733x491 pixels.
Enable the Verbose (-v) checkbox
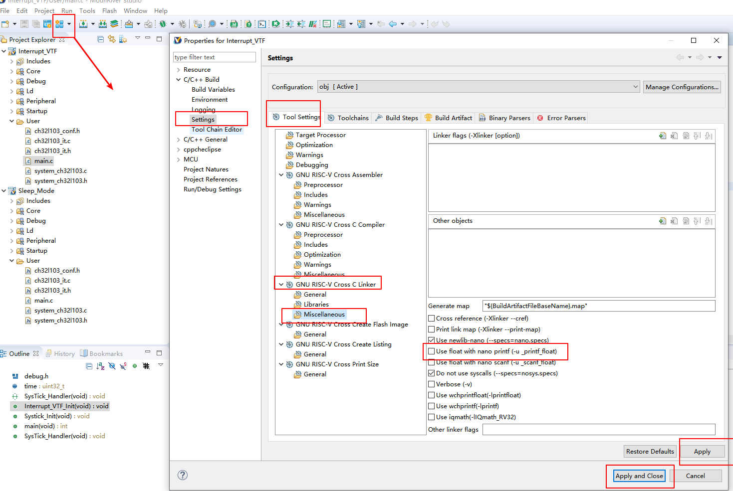coord(431,384)
